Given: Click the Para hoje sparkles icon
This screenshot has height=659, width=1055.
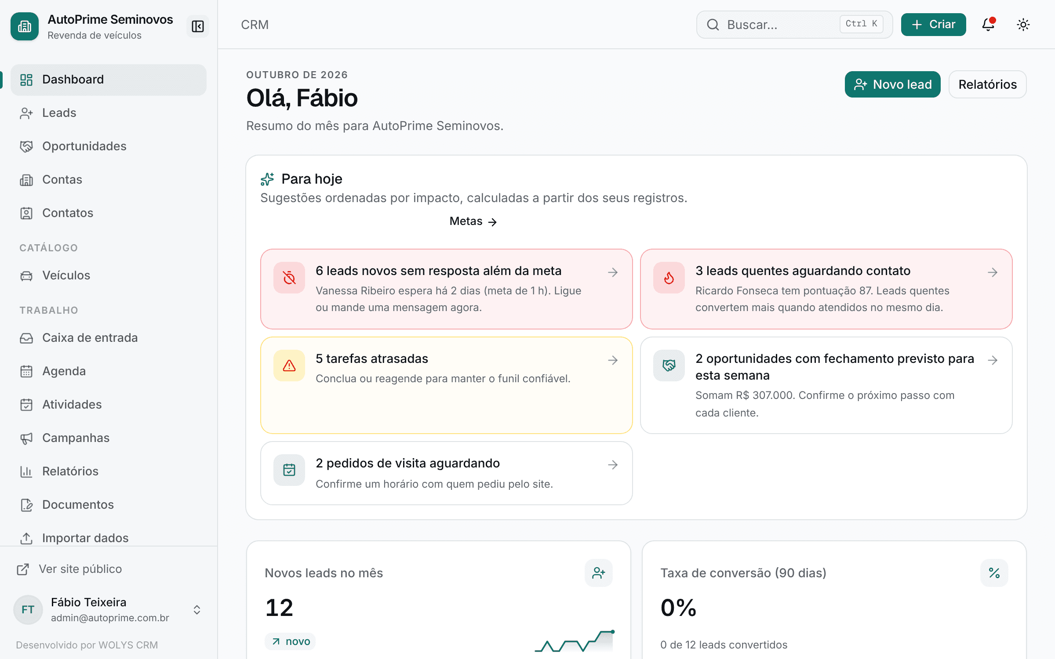Looking at the screenshot, I should tap(267, 179).
